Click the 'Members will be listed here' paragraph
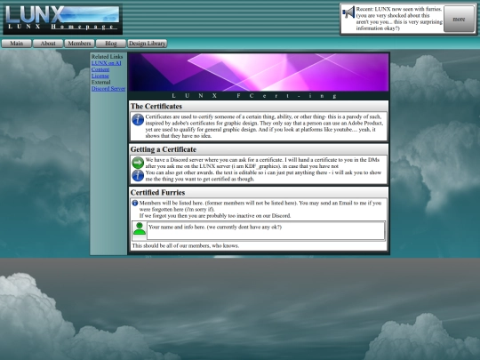Viewport: 480px width, 360px height. coord(260,209)
